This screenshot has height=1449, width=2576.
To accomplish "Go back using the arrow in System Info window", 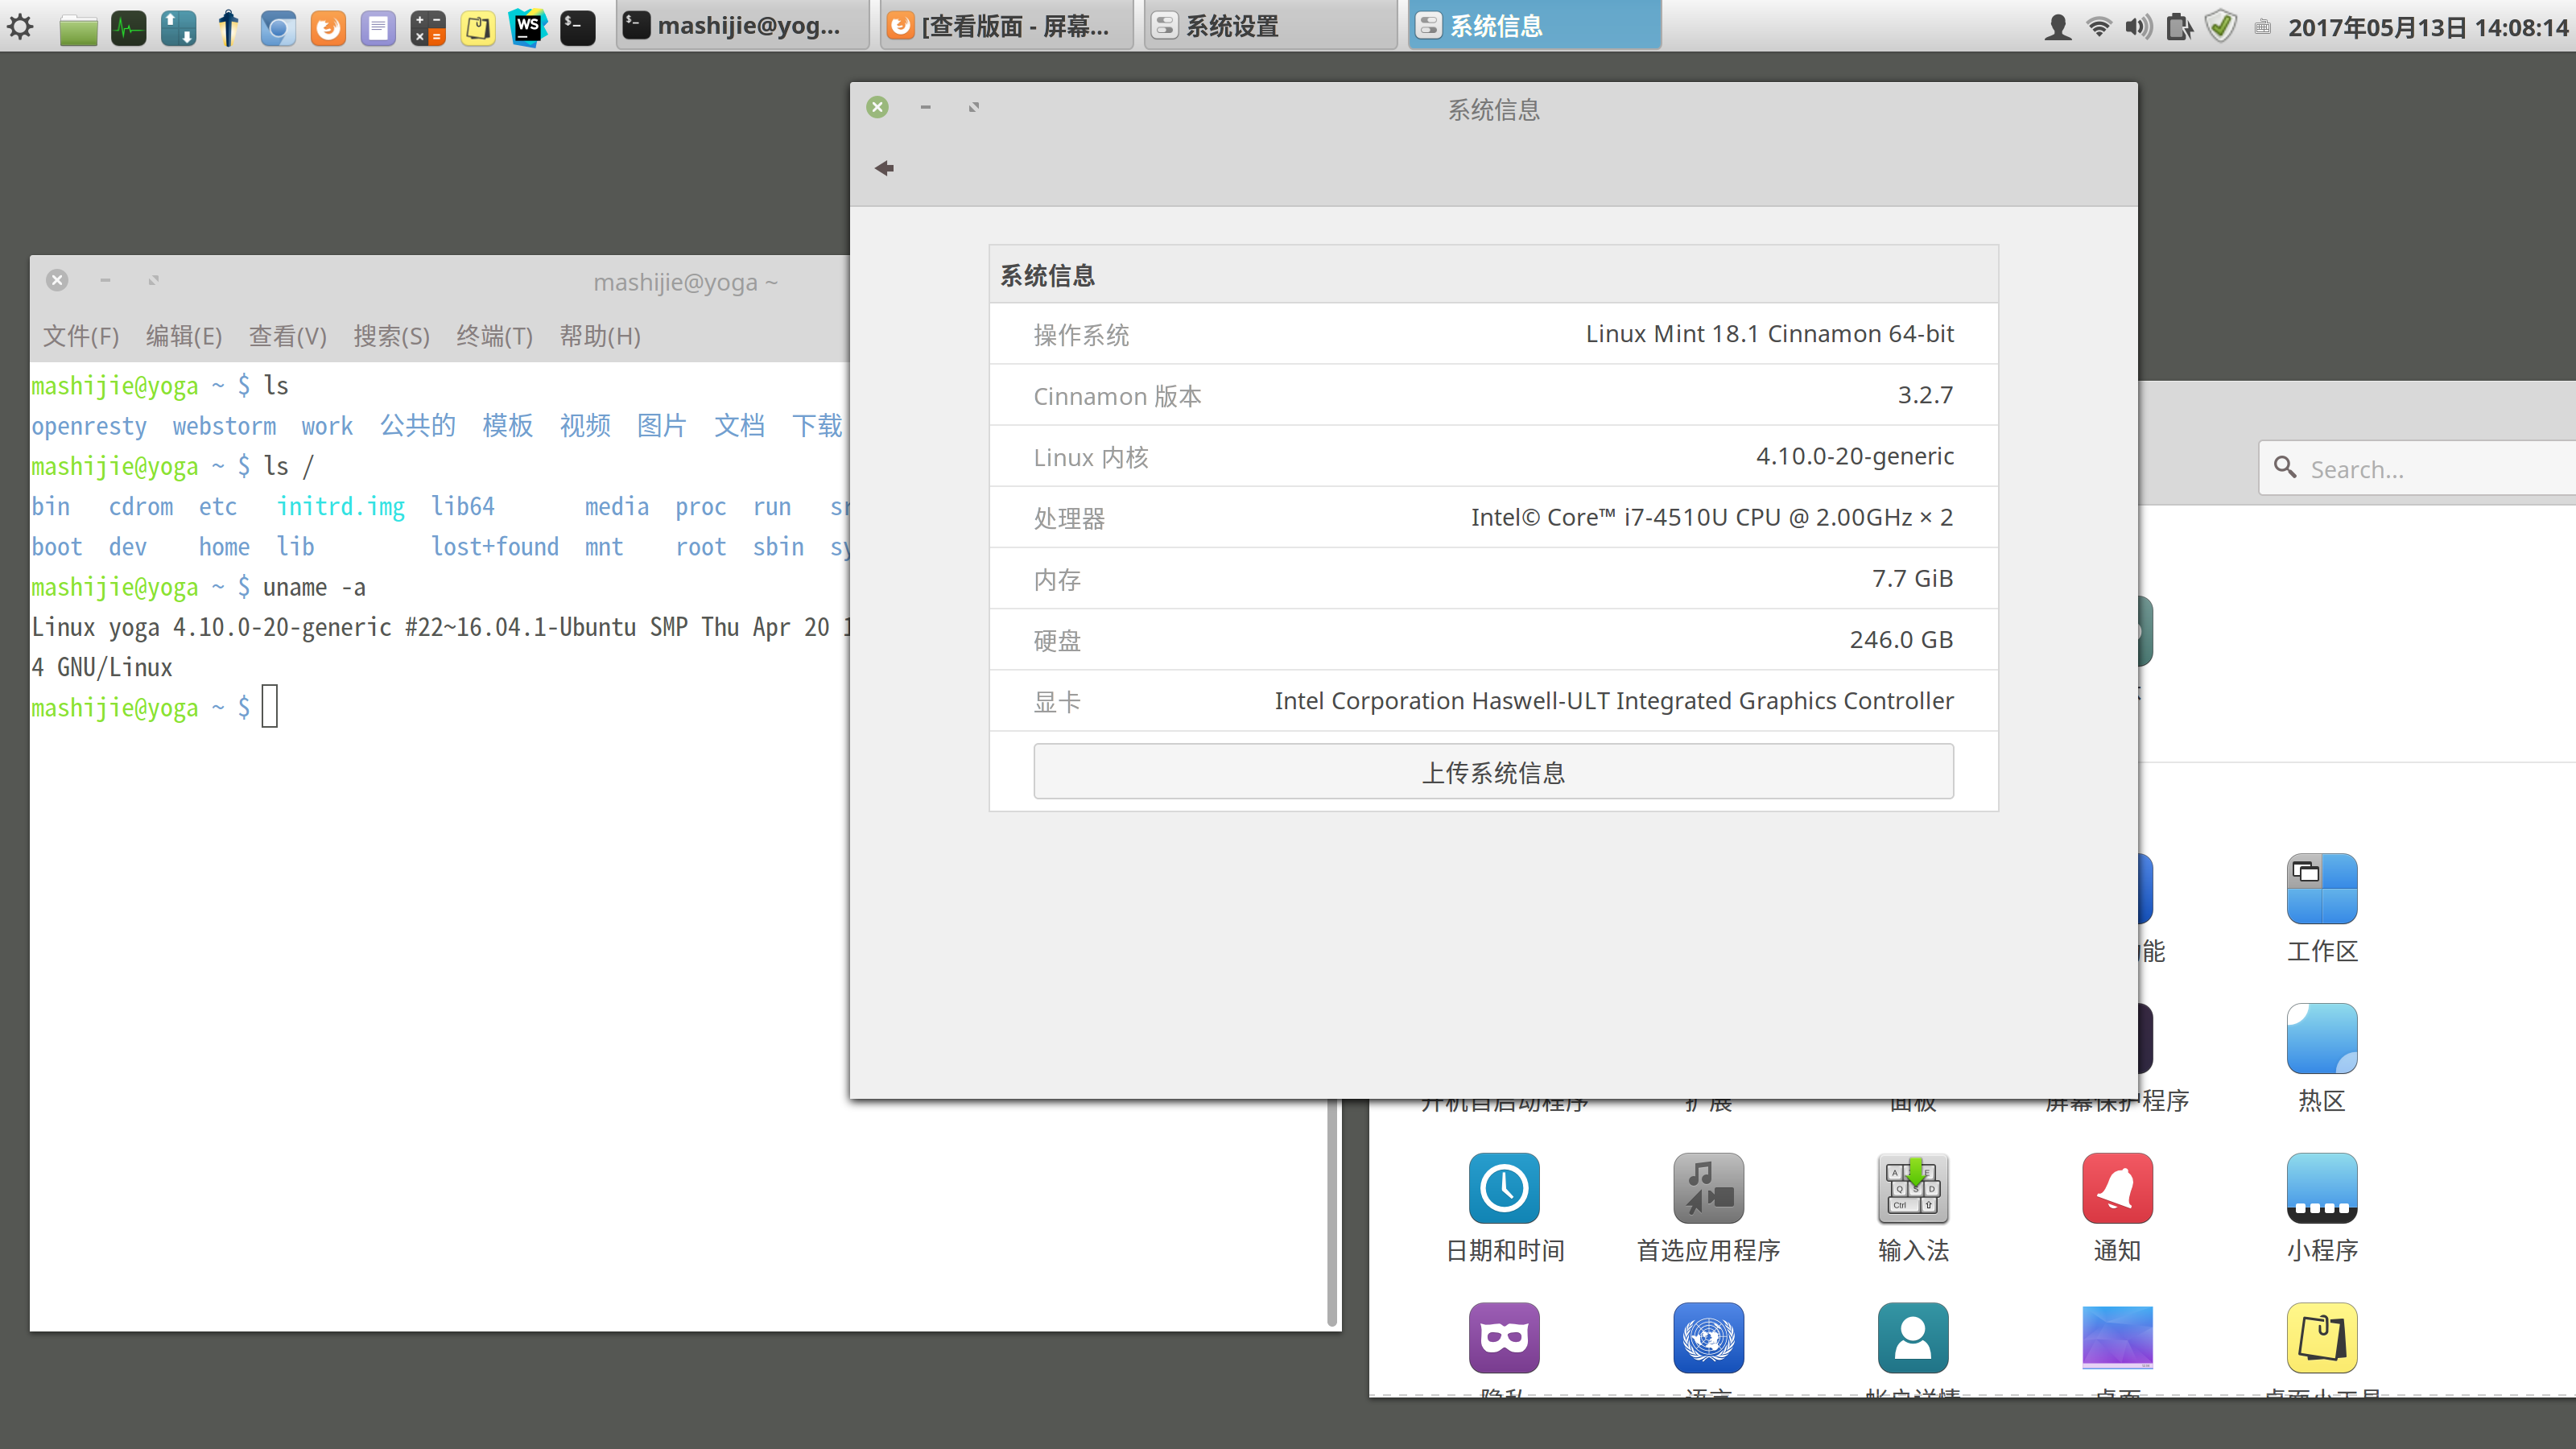I will pyautogui.click(x=884, y=168).
